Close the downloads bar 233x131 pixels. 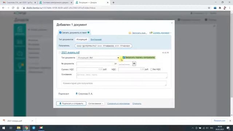230,121
